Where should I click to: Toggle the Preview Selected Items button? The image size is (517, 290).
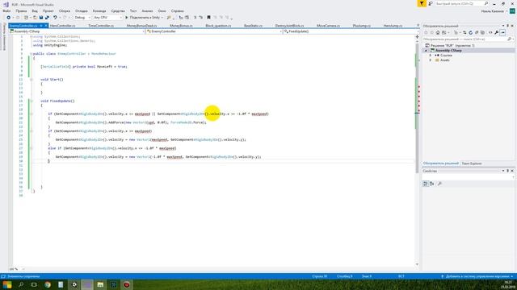point(502,32)
